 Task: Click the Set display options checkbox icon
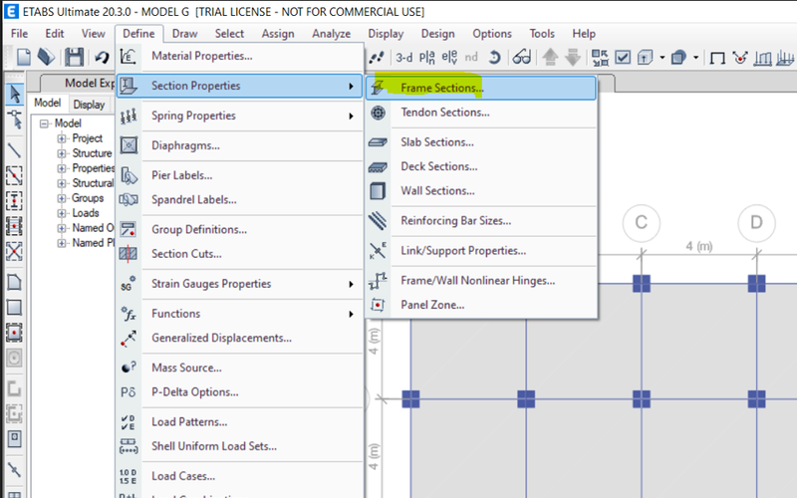623,58
